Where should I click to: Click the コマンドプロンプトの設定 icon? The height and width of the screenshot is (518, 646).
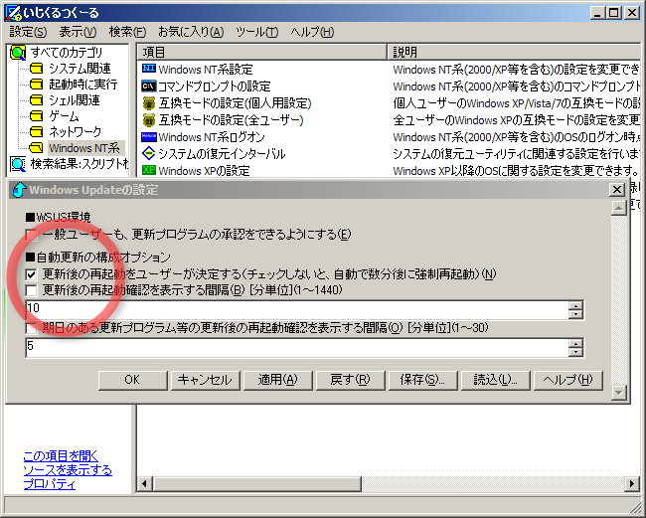(149, 86)
